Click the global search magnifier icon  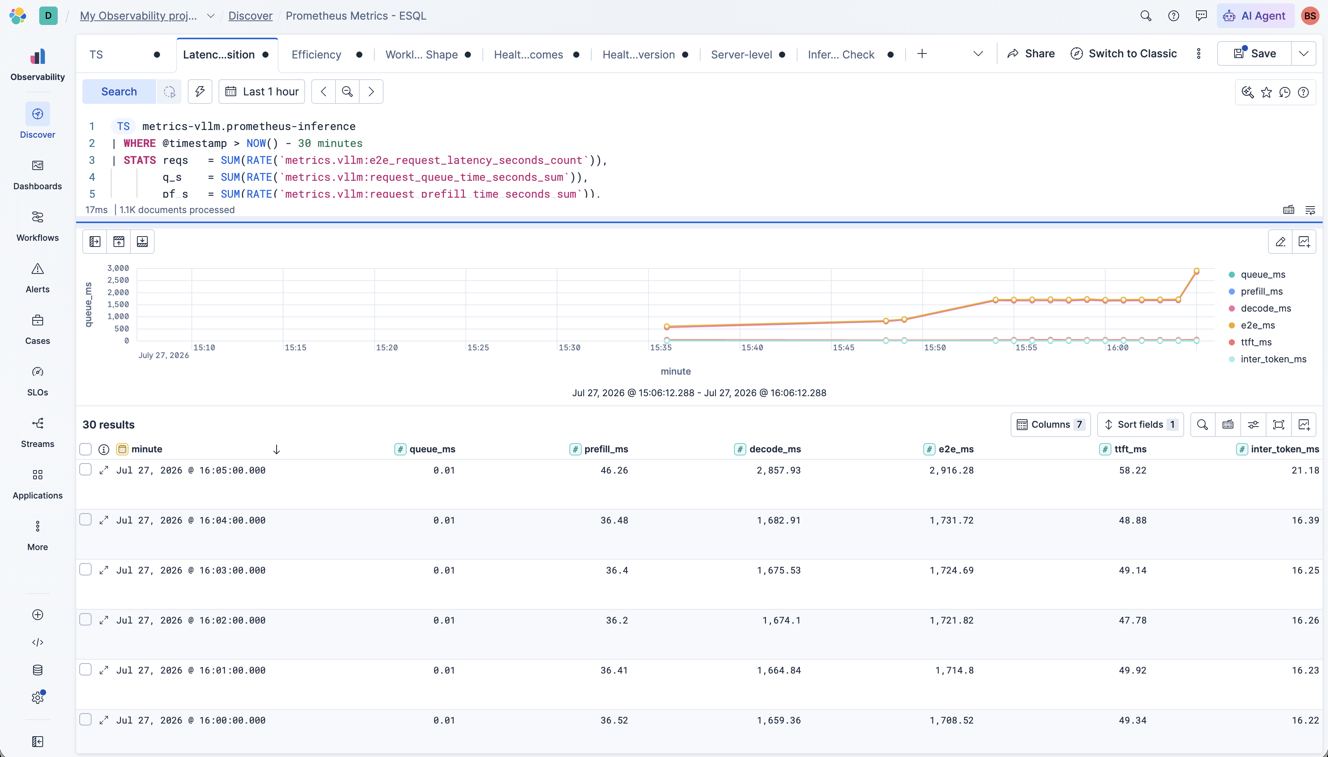coord(1146,16)
